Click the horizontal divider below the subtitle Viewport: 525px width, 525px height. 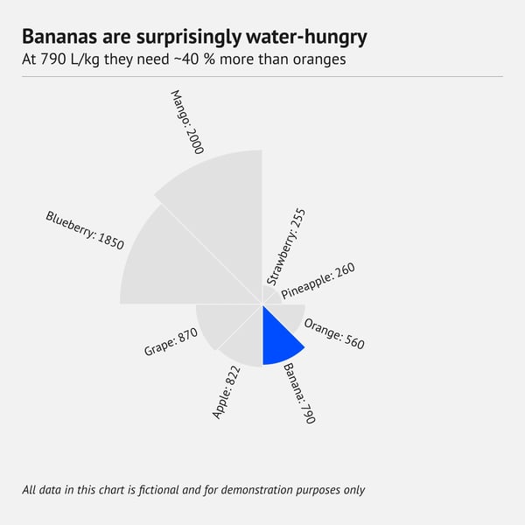[x=262, y=76]
